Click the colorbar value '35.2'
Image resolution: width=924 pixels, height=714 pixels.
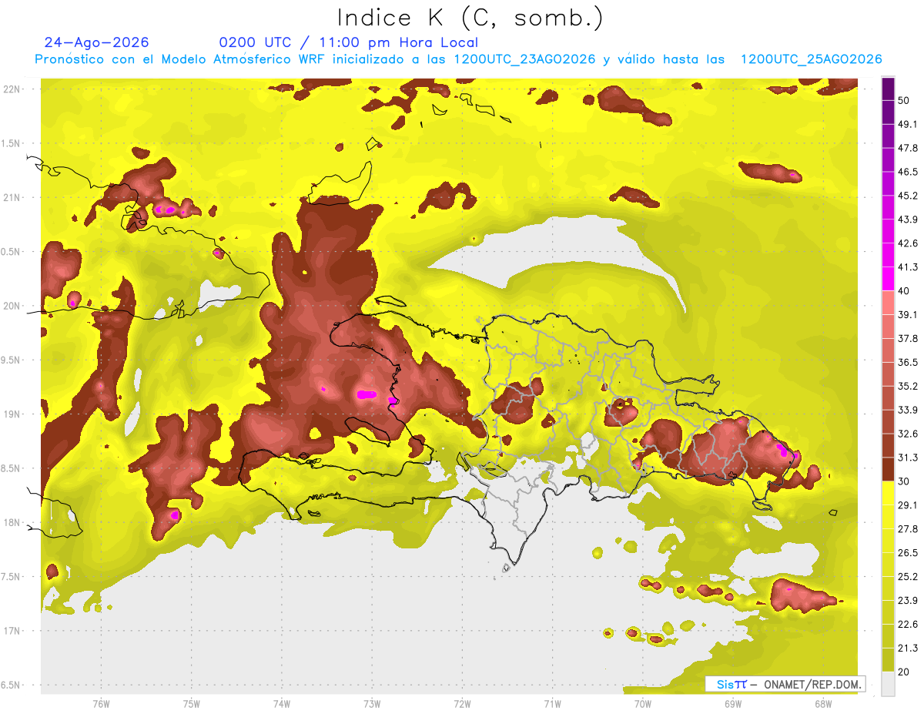pos(908,386)
